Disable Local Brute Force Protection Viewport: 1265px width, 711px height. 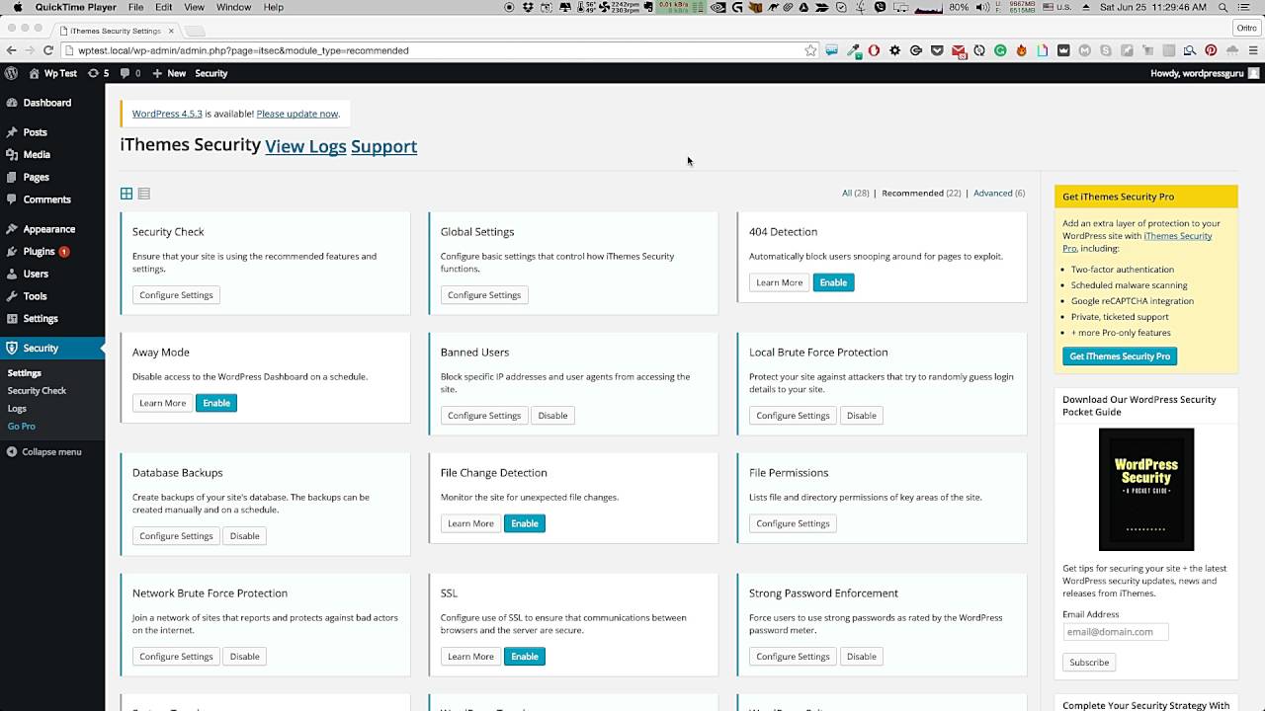coord(862,416)
